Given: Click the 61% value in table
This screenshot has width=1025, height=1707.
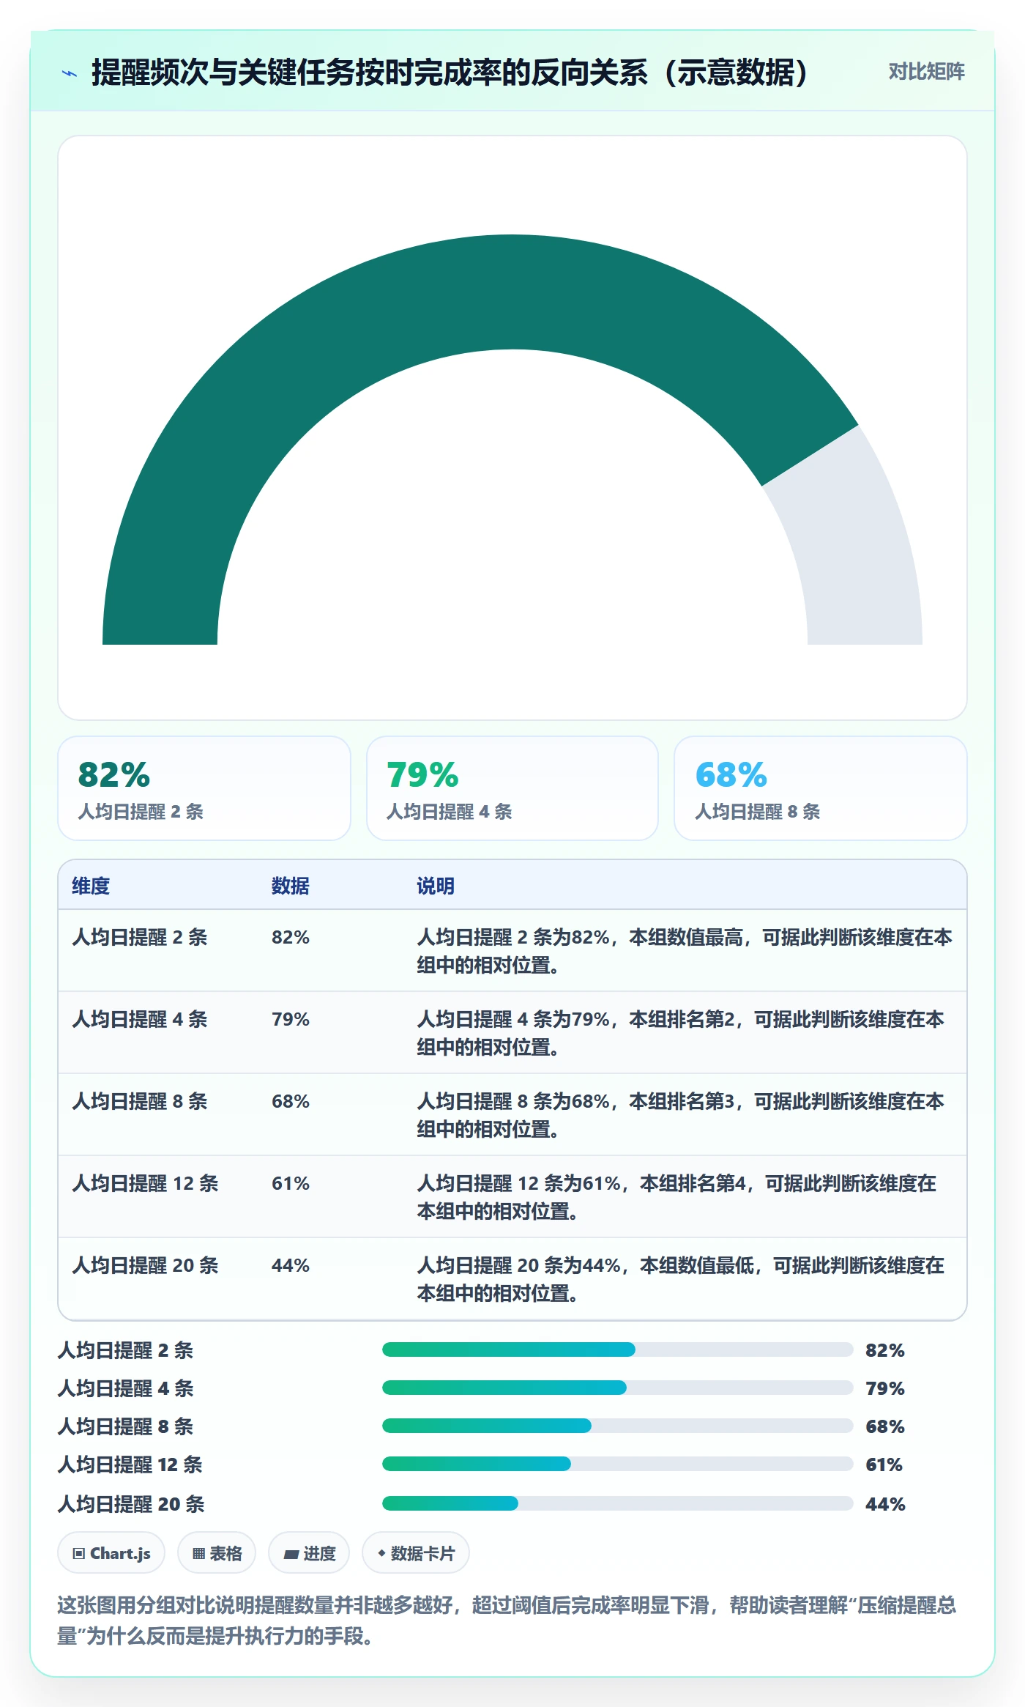Looking at the screenshot, I should [x=291, y=1183].
